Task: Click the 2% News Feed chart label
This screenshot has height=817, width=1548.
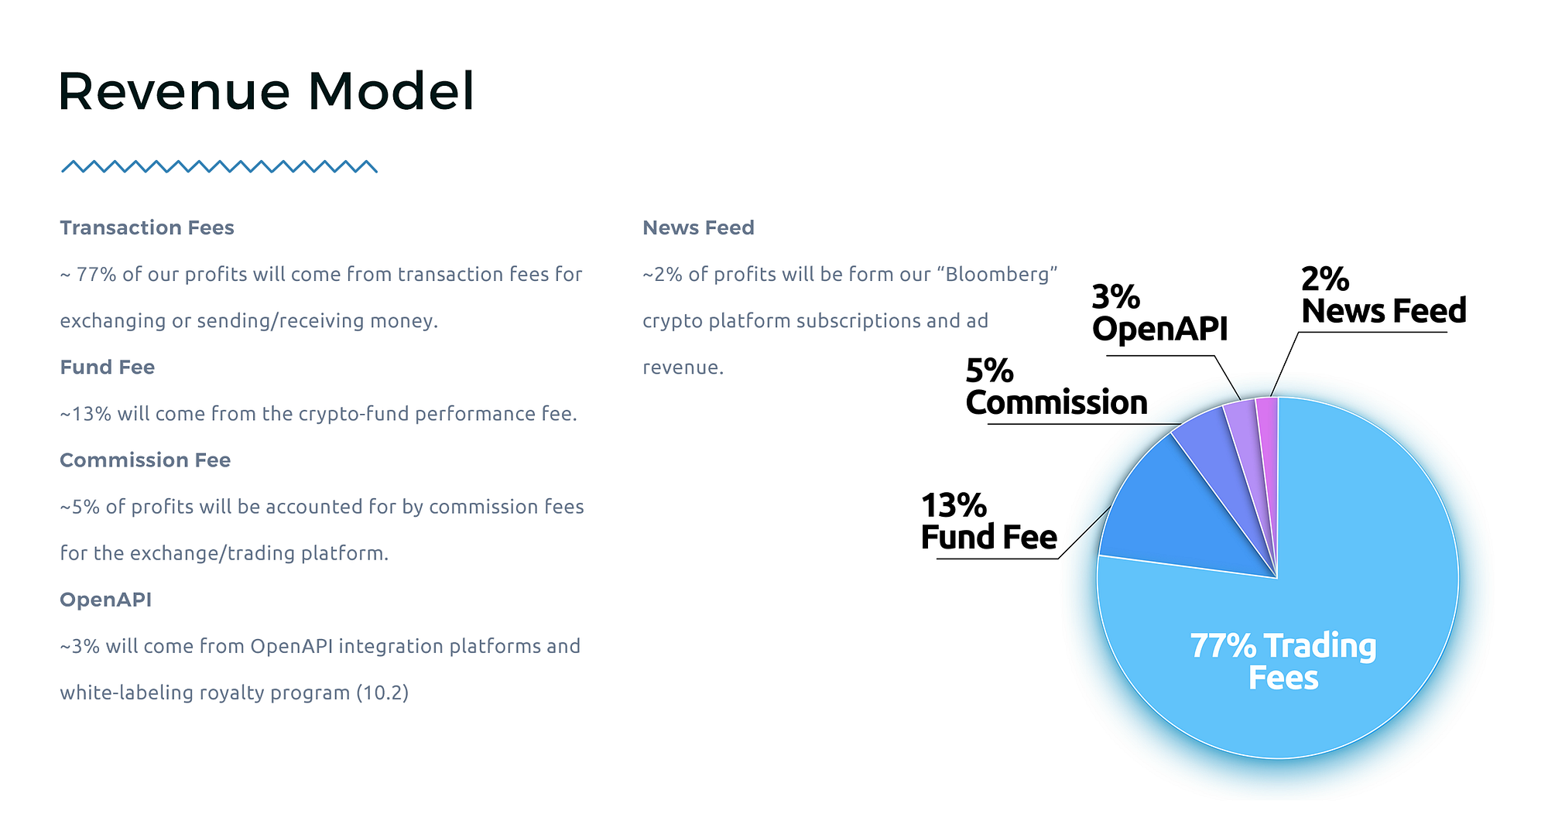Action: [x=1383, y=295]
